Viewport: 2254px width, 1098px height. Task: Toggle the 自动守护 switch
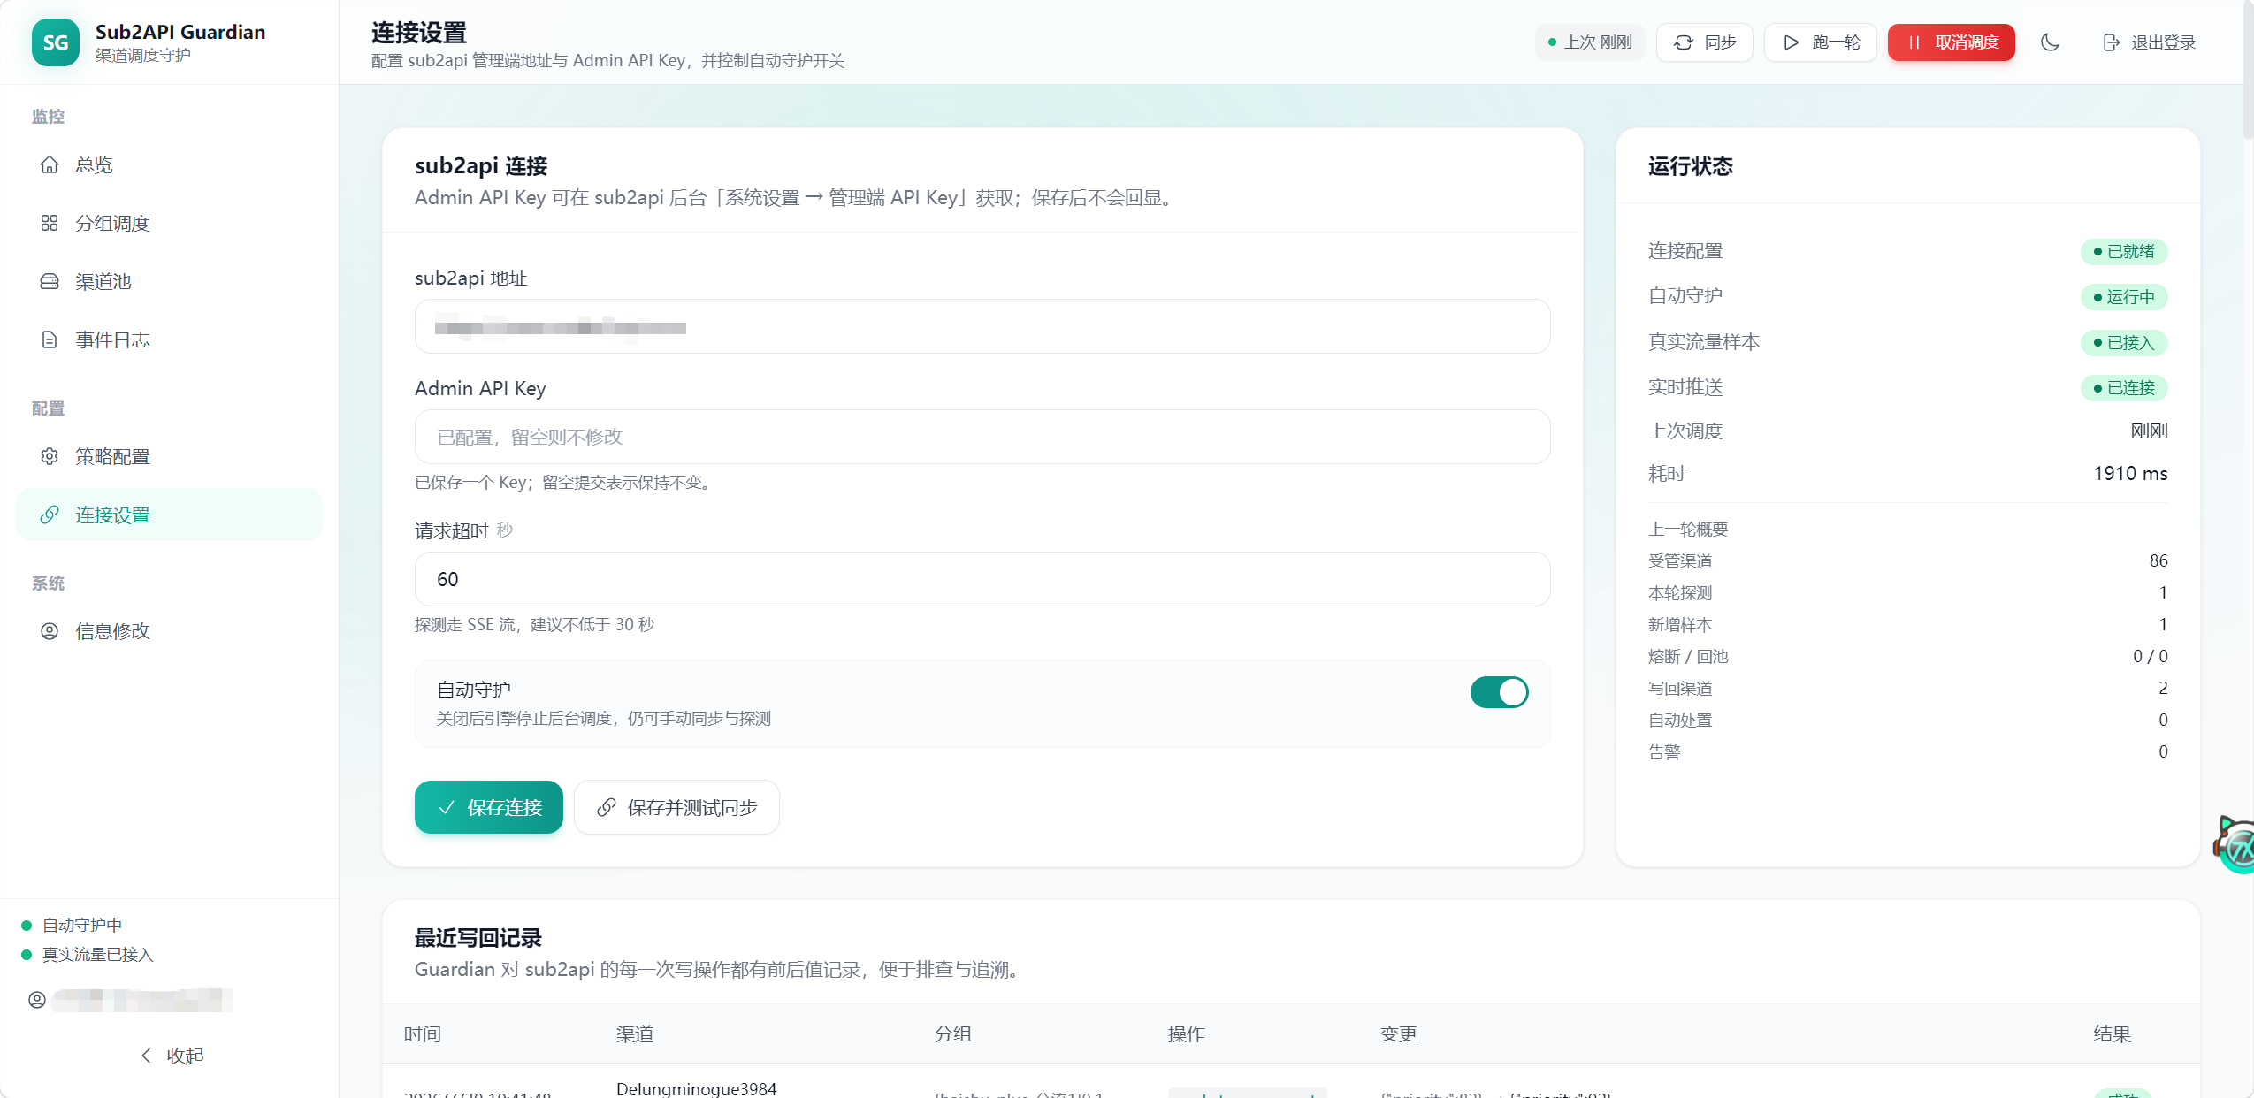[x=1499, y=692]
